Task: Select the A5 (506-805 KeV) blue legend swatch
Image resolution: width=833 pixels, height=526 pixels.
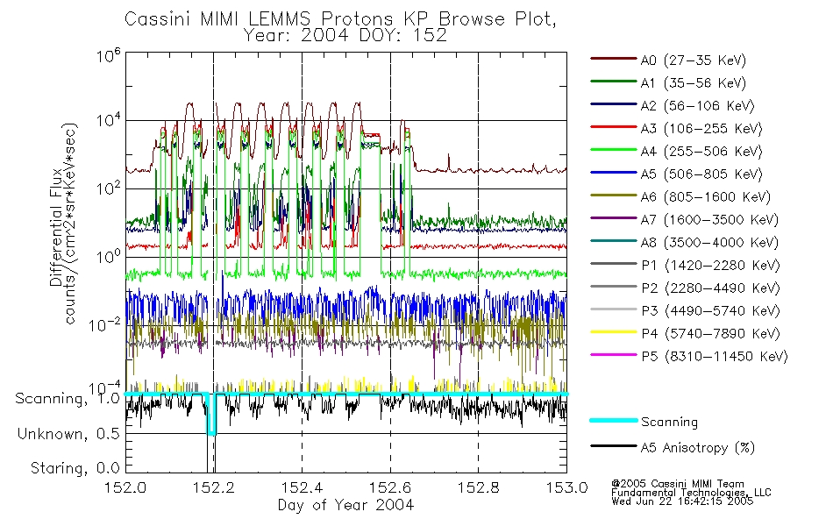Action: (x=613, y=173)
